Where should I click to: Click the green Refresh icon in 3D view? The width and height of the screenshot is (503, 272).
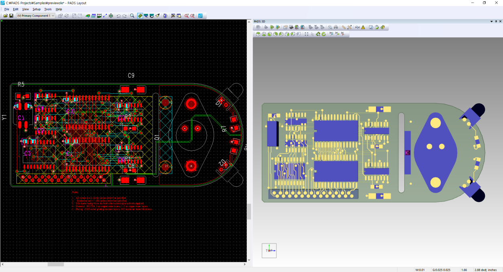coord(323,34)
